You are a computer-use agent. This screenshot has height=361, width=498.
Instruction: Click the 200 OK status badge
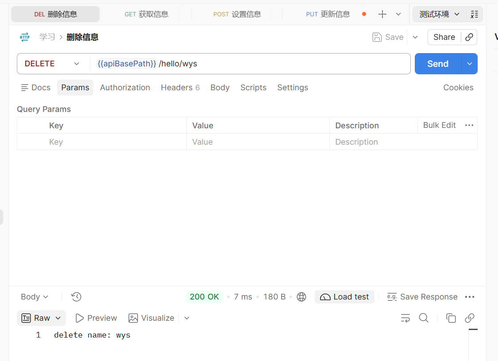(204, 297)
